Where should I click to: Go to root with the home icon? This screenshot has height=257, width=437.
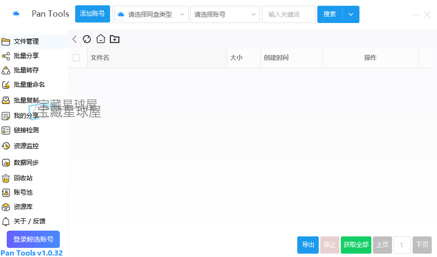[x=101, y=39]
